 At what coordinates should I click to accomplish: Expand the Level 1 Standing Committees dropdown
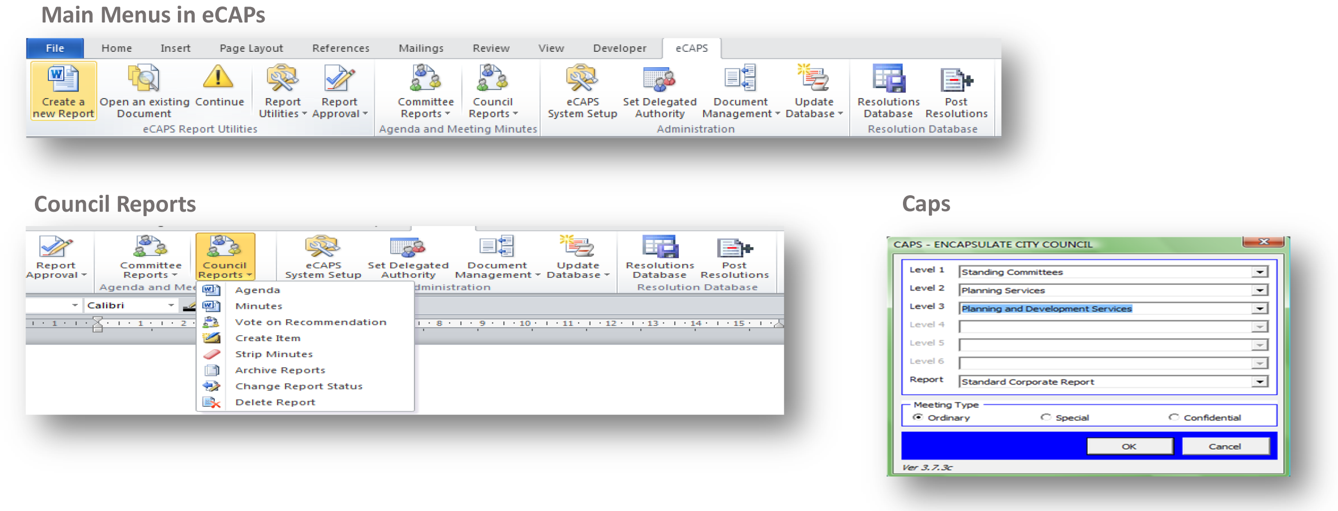coord(1260,272)
